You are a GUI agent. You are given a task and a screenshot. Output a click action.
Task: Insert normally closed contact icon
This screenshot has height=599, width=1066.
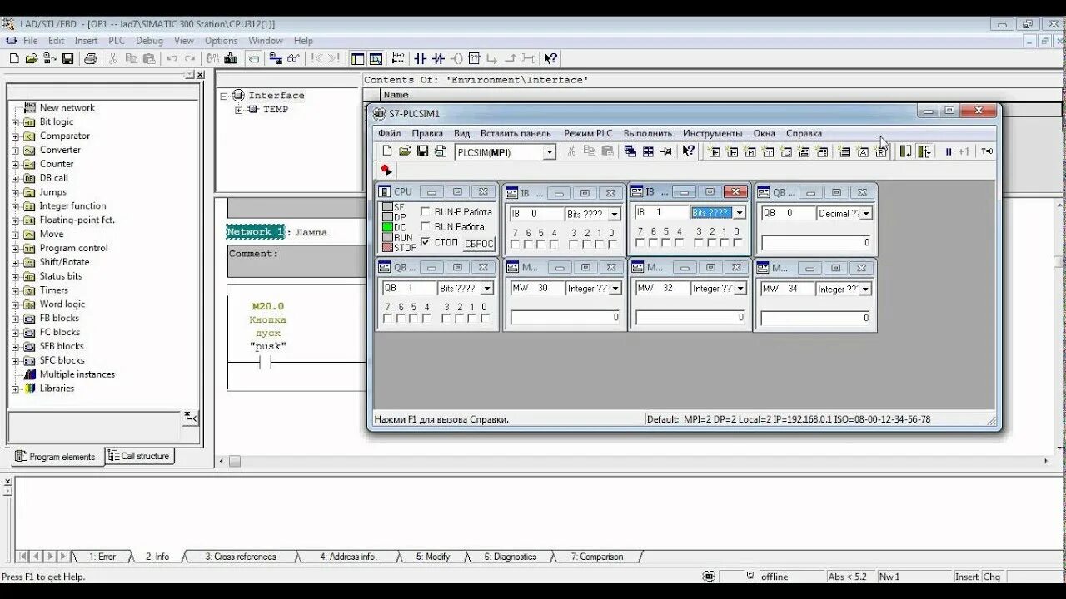pos(438,58)
